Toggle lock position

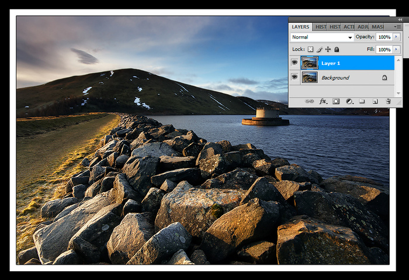(x=328, y=50)
